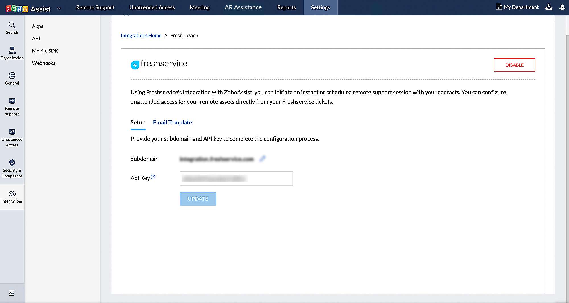Click the Search icon in sidebar
Image resolution: width=569 pixels, height=303 pixels.
point(12,25)
